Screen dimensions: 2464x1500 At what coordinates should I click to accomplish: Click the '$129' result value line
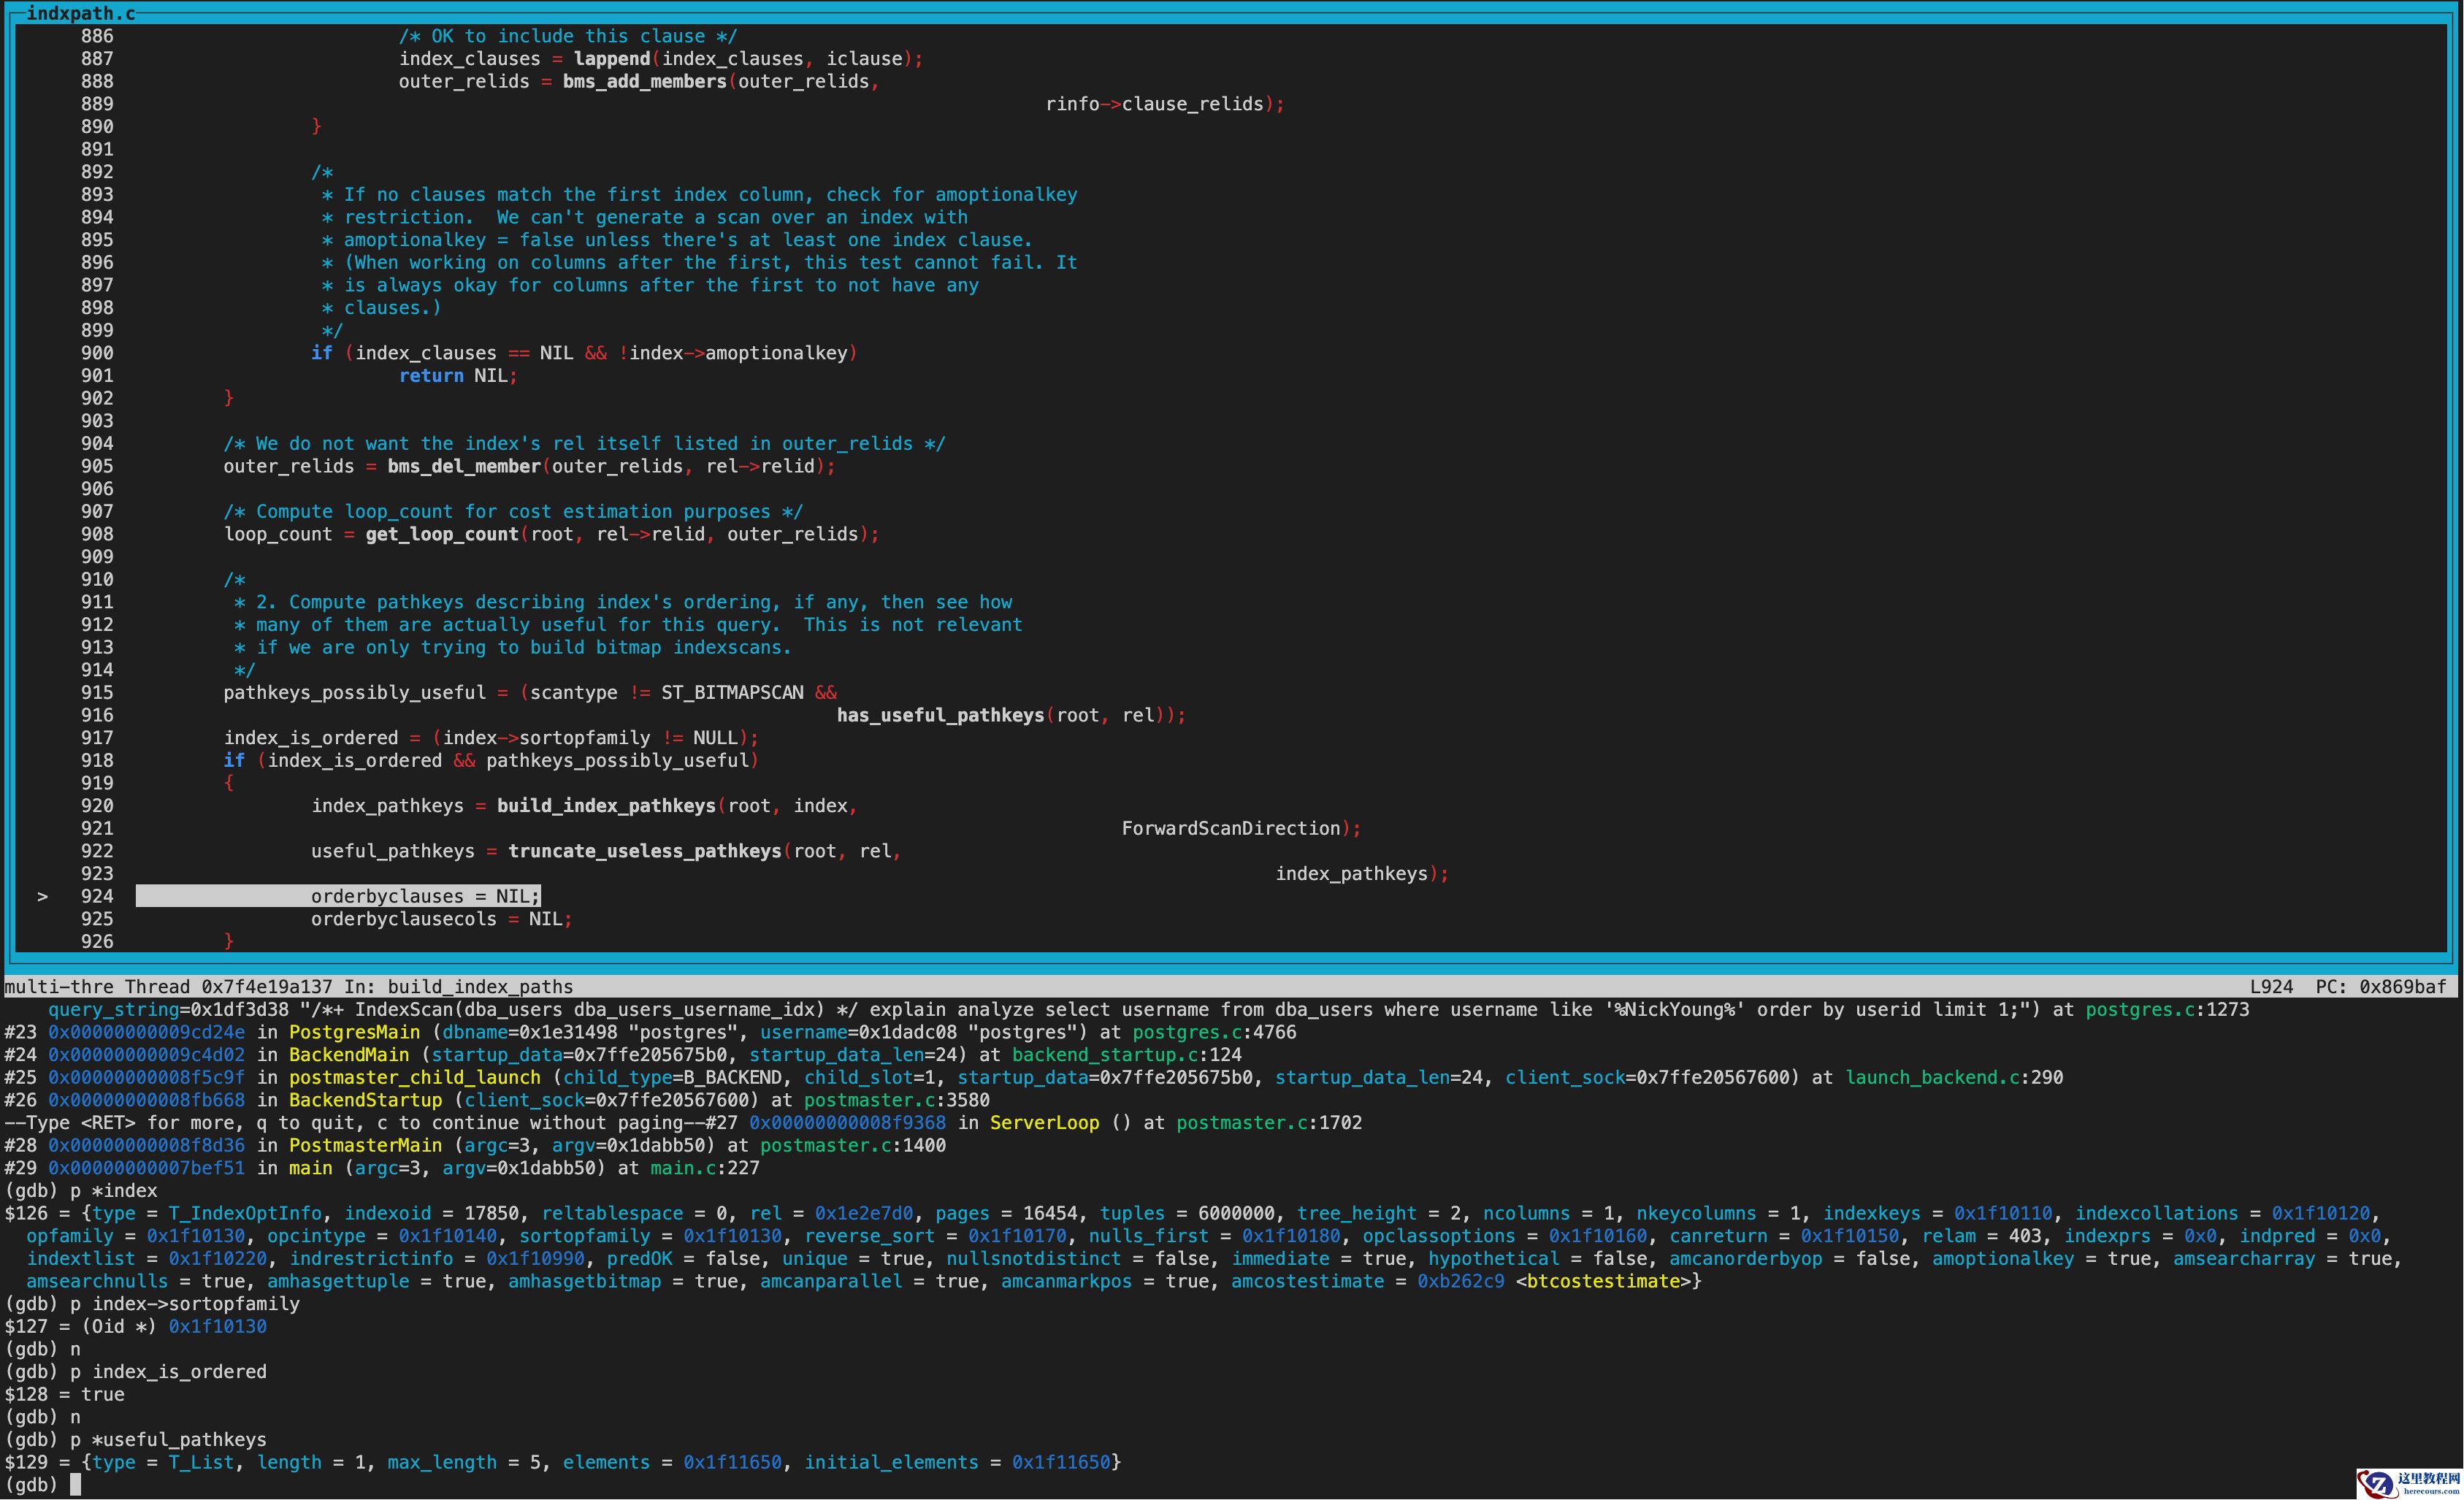(560, 1463)
